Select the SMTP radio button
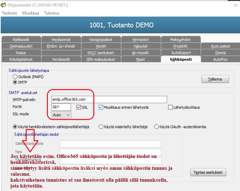The image size is (240, 191). [15, 82]
